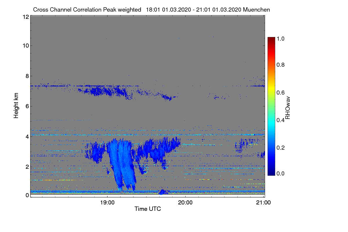
Task: Click the RHOwav color scale bar
Action: [271, 106]
